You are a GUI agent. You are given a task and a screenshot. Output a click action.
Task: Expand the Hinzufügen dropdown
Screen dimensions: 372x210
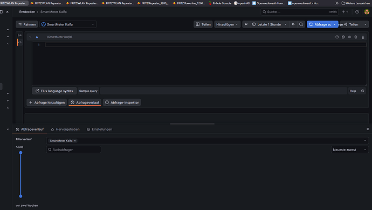tap(228, 24)
